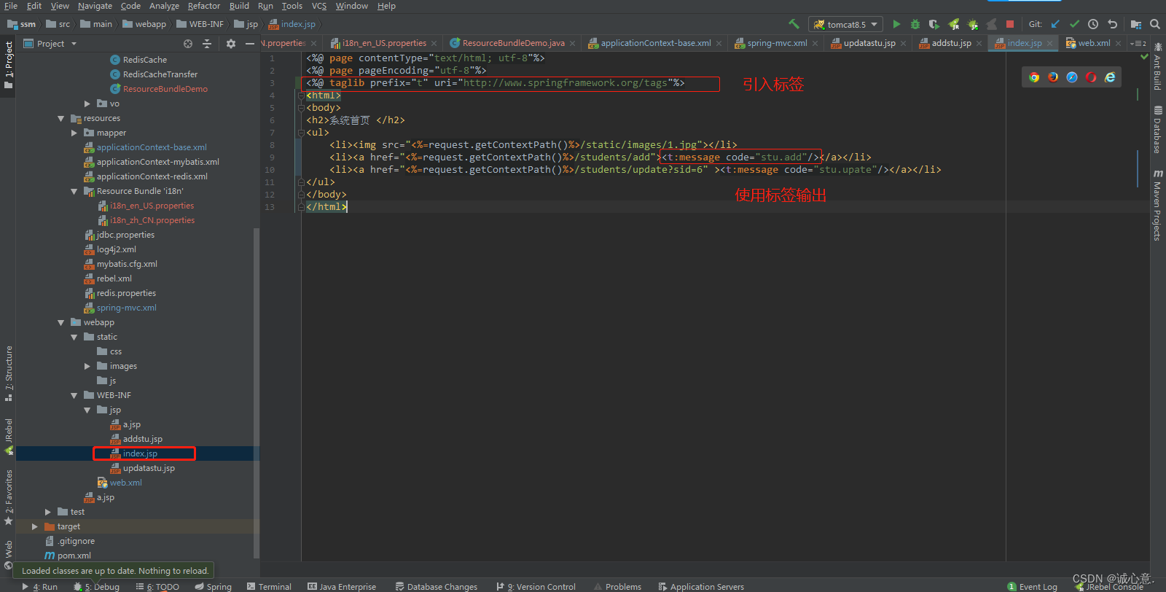Collapse all in Project panel
This screenshot has height=592, width=1166.
[207, 44]
